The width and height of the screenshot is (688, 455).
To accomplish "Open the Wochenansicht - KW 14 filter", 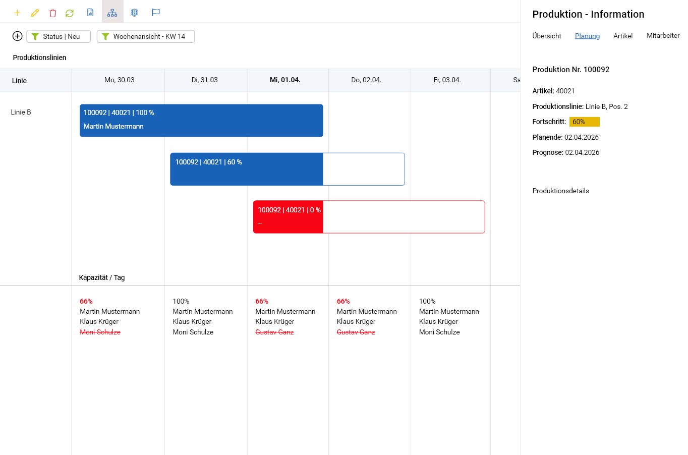I will 146,36.
